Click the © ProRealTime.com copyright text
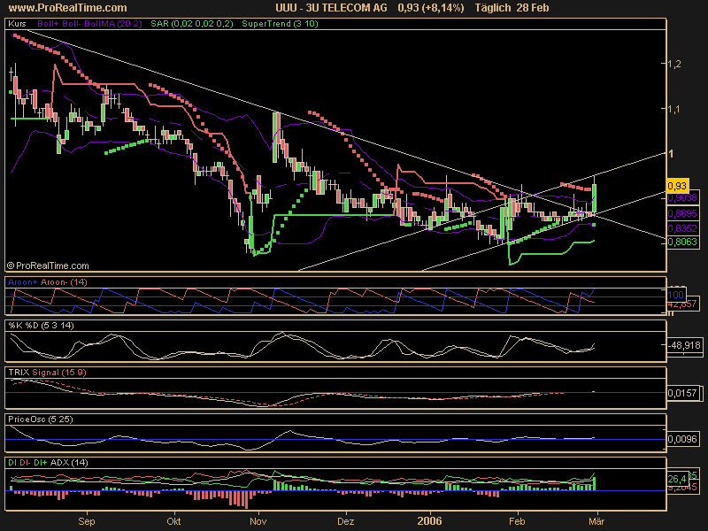 (48, 266)
